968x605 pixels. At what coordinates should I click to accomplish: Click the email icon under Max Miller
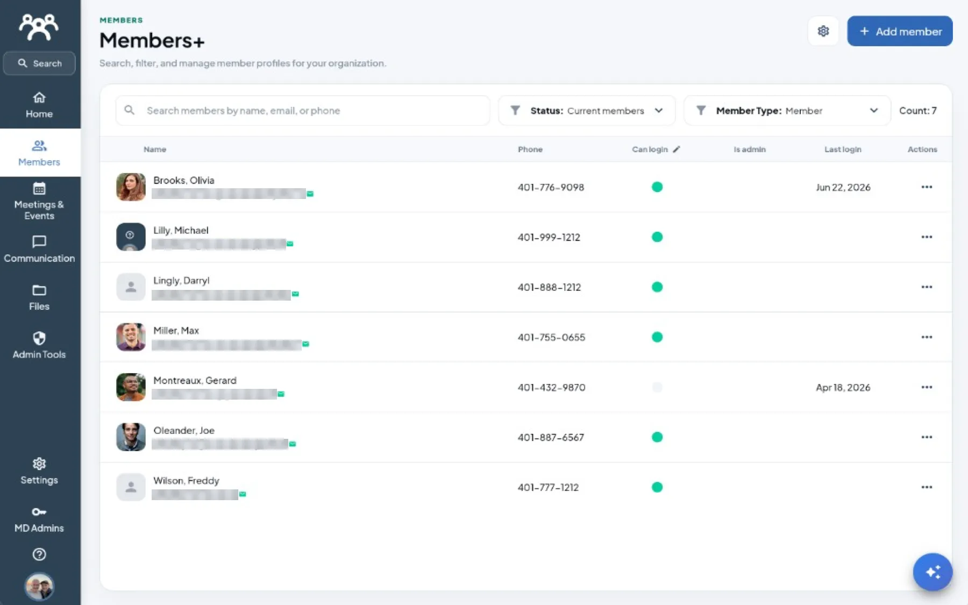click(305, 344)
